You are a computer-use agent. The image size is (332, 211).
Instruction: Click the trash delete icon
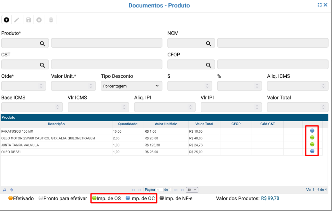[x=51, y=20]
